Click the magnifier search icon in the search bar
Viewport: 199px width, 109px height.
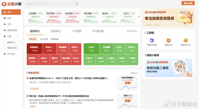77,4
